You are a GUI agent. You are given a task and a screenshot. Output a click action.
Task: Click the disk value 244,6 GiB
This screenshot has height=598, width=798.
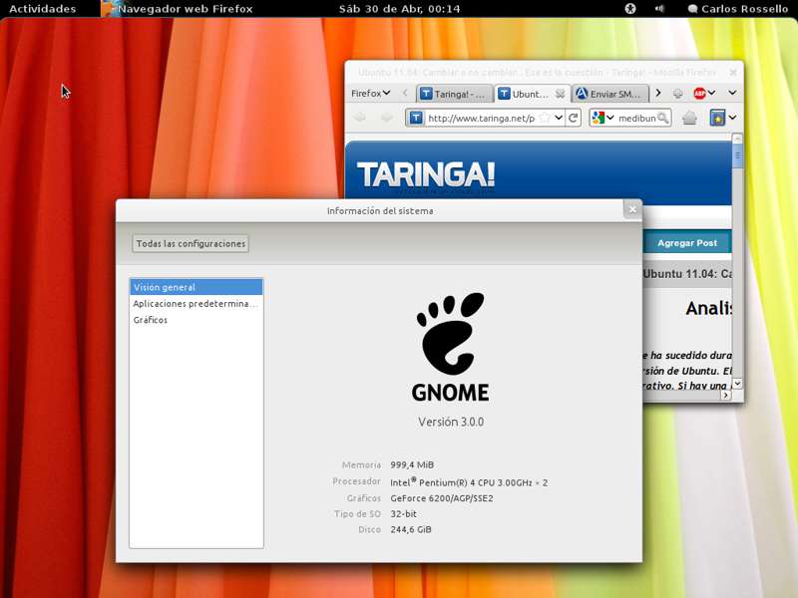click(x=411, y=529)
